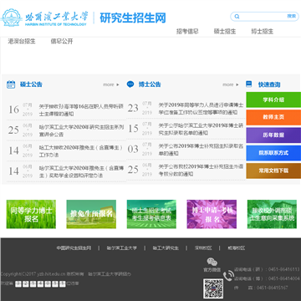This screenshot has width=301, height=301.
Task: Click the calendar icon beside 硕士公告
Action: pos(11,84)
